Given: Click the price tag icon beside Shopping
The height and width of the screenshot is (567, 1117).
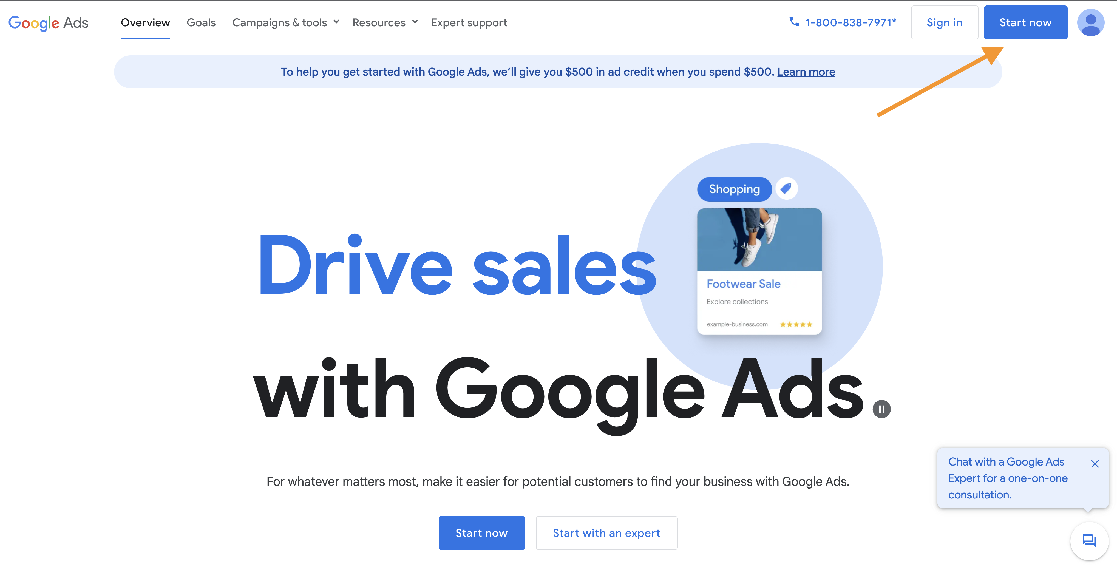Looking at the screenshot, I should point(786,189).
